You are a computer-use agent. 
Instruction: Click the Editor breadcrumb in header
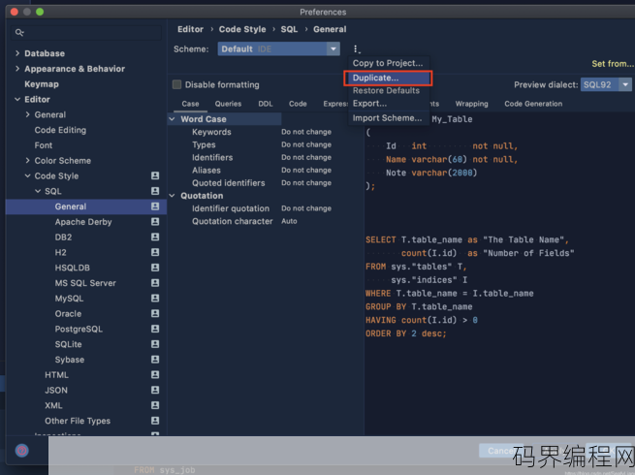point(190,29)
